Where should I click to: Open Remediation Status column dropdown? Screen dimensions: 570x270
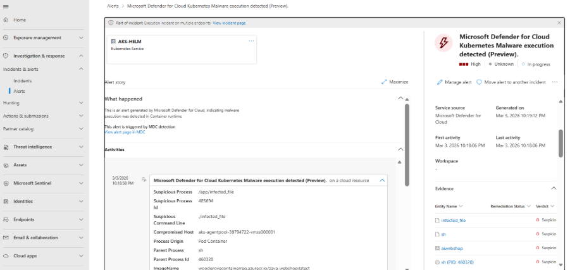click(x=528, y=206)
